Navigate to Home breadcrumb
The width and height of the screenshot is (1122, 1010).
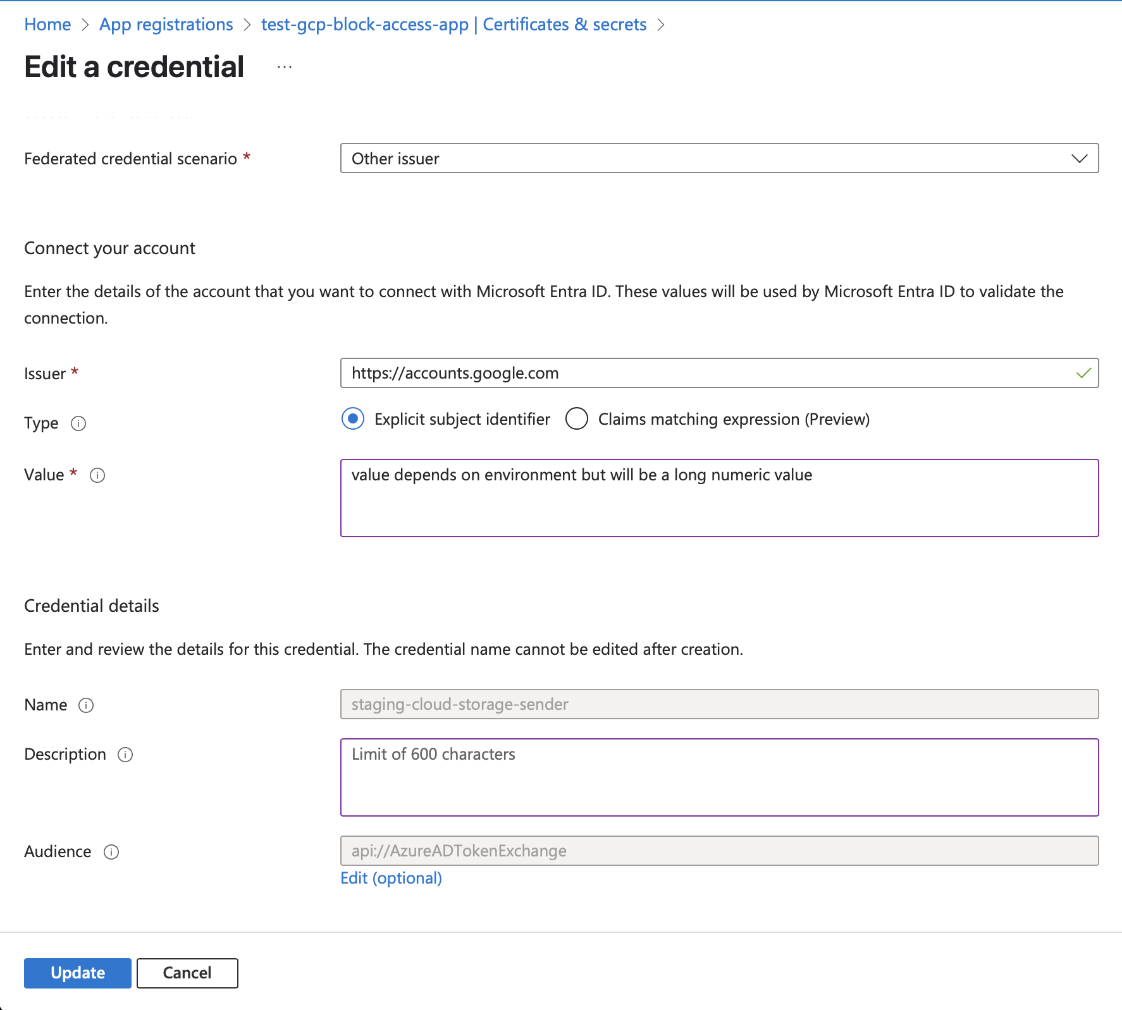(47, 24)
